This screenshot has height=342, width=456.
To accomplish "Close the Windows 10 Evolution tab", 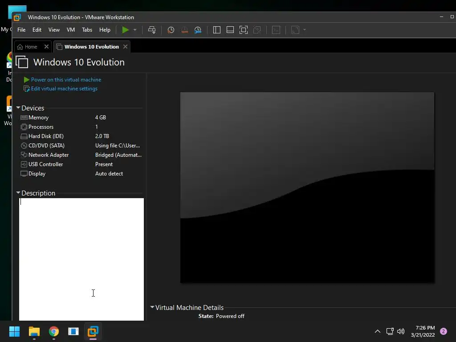I will coord(125,46).
